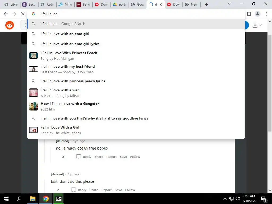Viewport: 272px width, 204px height.
Task: Click the Mitski A Pearl thumbnail
Action: pyautogui.click(x=33, y=93)
